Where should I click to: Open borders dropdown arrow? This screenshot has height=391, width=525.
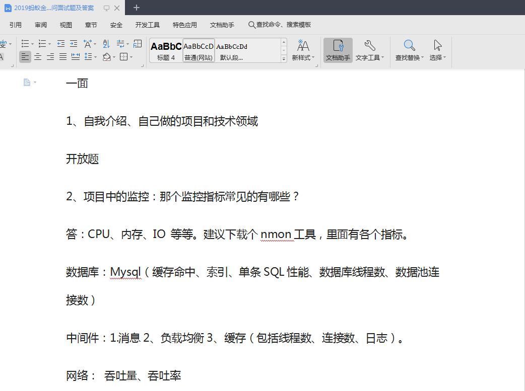tap(131, 57)
